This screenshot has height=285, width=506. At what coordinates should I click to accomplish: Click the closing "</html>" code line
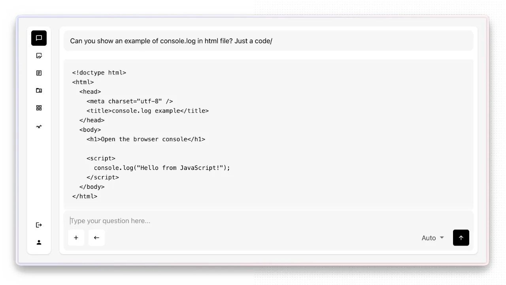click(x=85, y=196)
